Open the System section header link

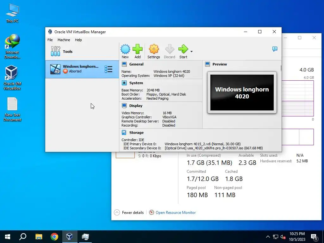tap(136, 83)
